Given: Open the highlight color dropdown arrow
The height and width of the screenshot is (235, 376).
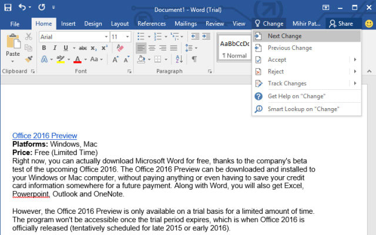Looking at the screenshot, I should [69, 59].
